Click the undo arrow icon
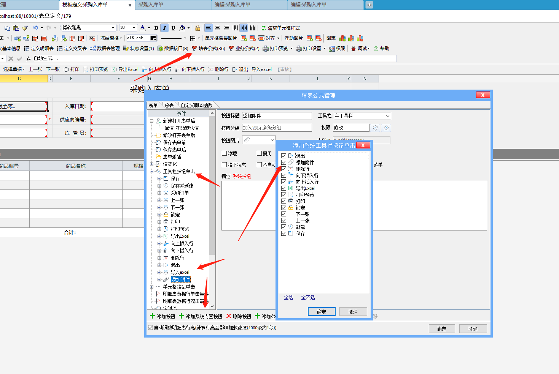Viewport: 559px width, 374px height. [x=35, y=28]
